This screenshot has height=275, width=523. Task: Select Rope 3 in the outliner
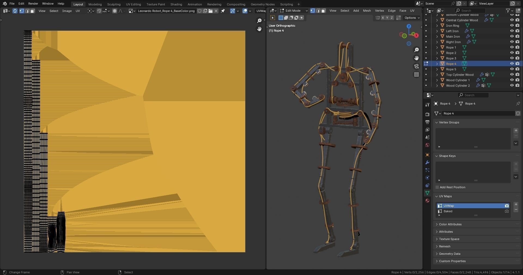451,58
